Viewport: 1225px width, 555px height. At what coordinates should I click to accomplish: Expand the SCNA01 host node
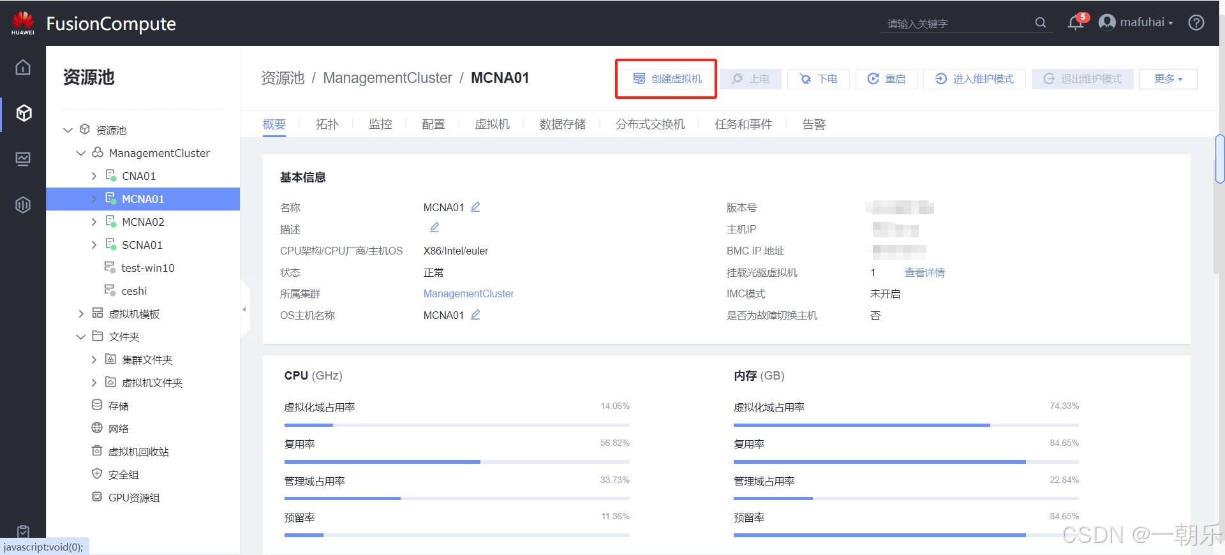[94, 245]
